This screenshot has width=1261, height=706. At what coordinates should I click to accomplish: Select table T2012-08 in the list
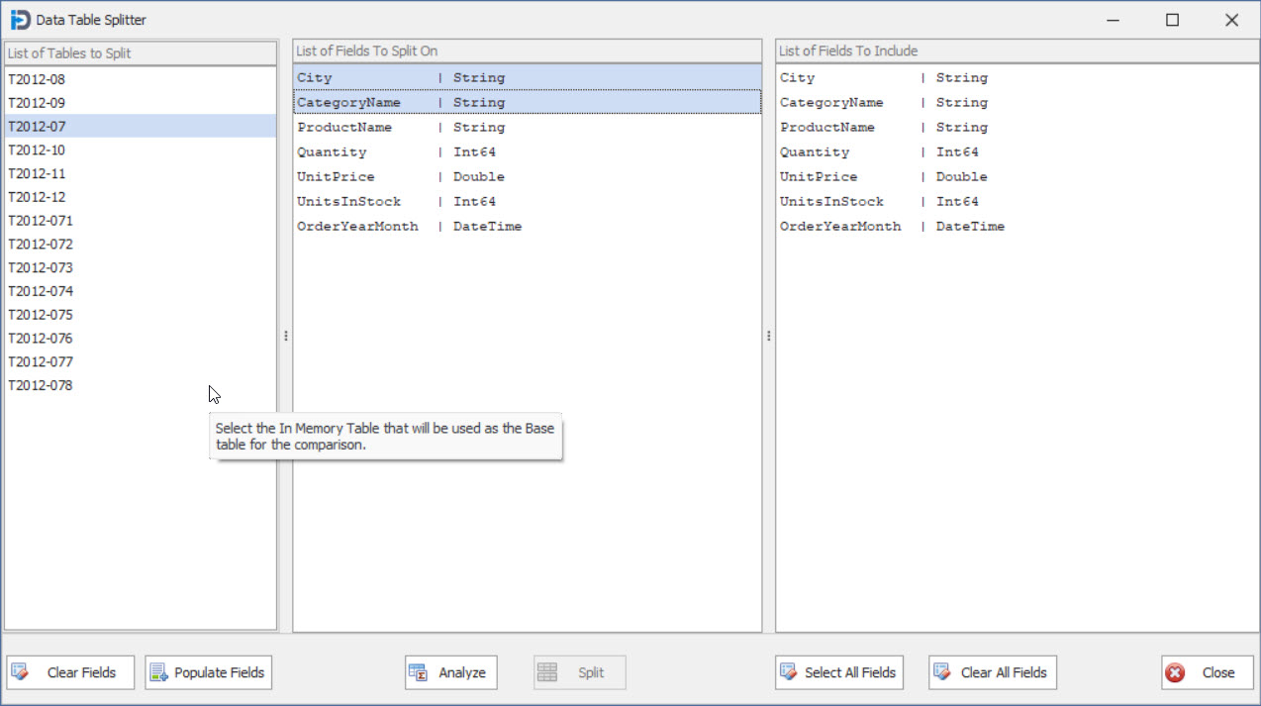pos(37,79)
